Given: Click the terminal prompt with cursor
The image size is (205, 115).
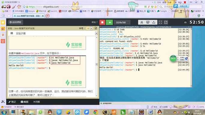Looking at the screenshot, I should [x=119, y=70].
